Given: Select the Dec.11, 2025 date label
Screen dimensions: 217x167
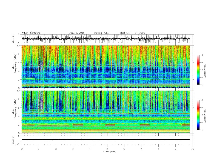Looking at the screenshot, I should click(x=76, y=33).
